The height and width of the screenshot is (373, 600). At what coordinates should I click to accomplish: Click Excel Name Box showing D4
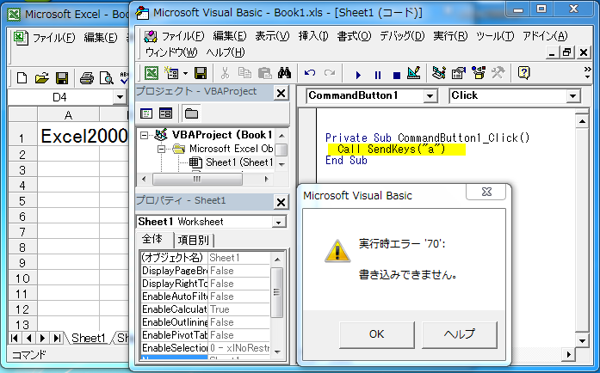click(60, 97)
